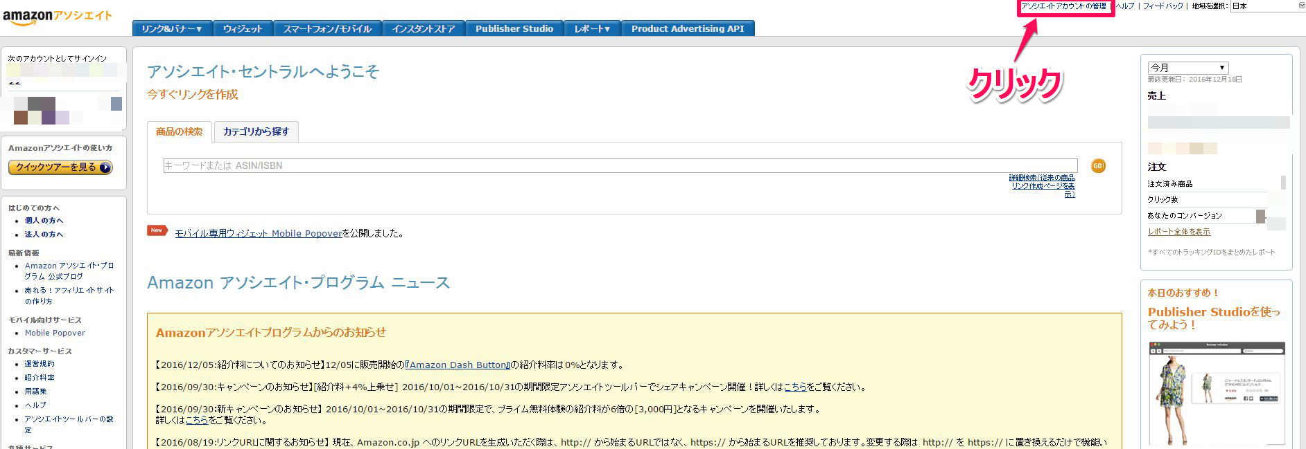The image size is (1306, 449).
Task: Click the フィードバック link at top
Action: pos(1163,6)
